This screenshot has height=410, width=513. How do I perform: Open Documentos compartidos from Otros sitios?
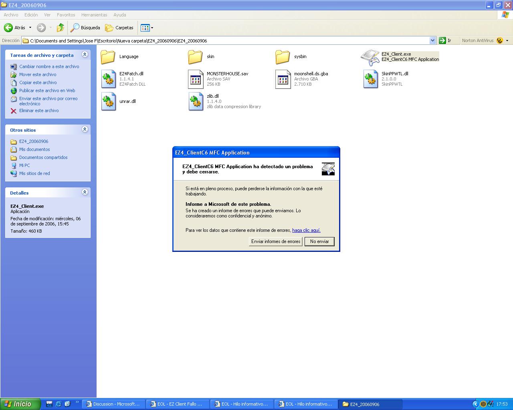(x=43, y=157)
